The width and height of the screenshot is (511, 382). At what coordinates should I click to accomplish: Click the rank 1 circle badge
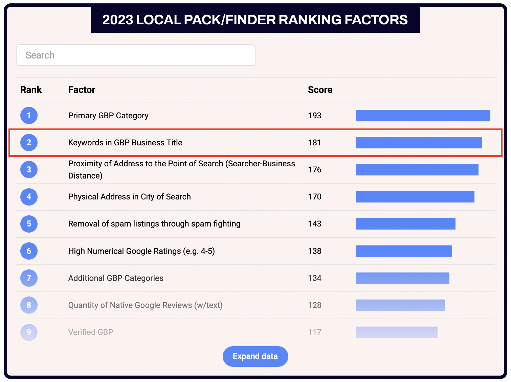coord(29,116)
